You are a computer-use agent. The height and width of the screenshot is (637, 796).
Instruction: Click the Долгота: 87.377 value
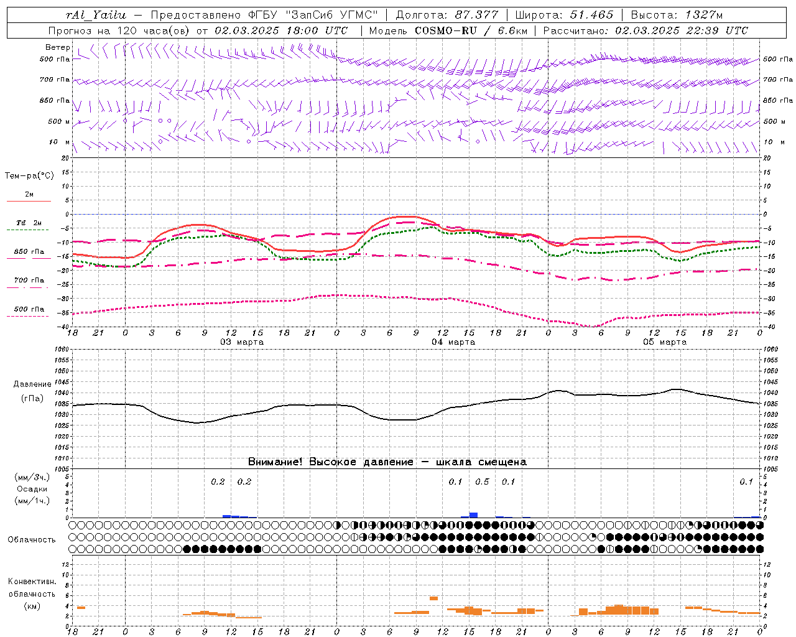point(447,15)
